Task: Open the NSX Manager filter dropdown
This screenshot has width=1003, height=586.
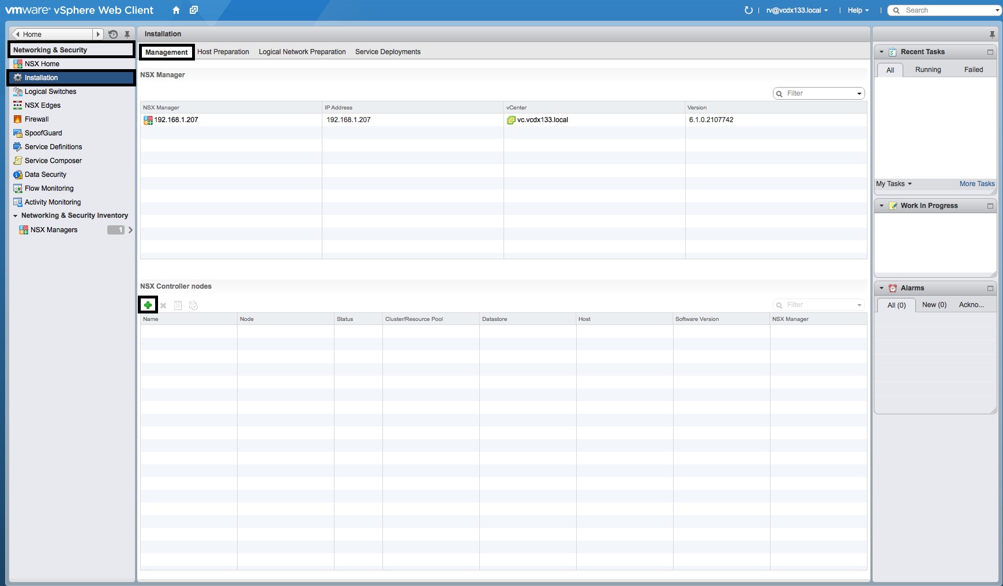Action: 859,93
